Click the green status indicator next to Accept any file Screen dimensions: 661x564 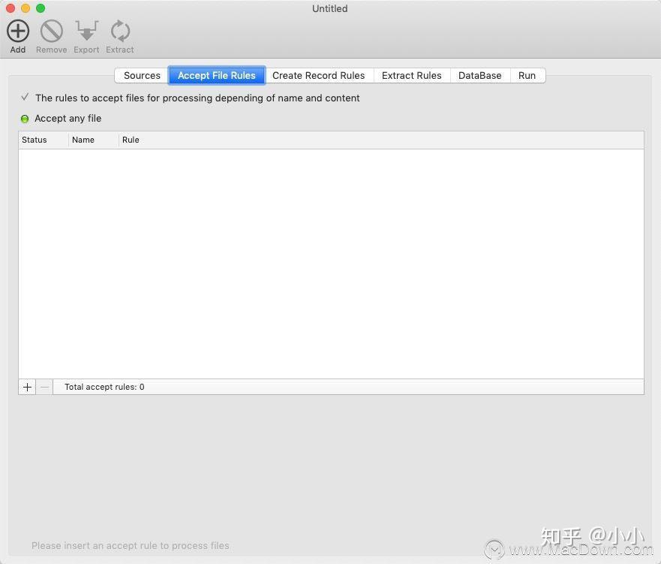[x=25, y=118]
